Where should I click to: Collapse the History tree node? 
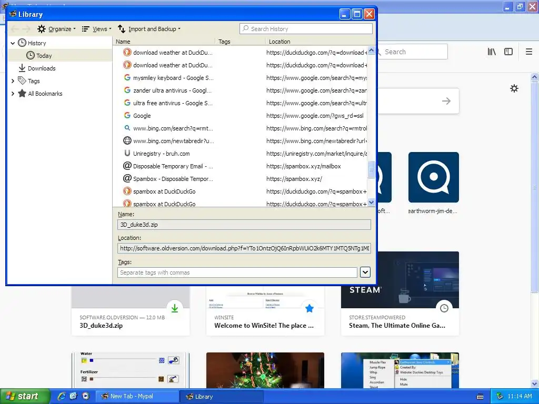13,43
